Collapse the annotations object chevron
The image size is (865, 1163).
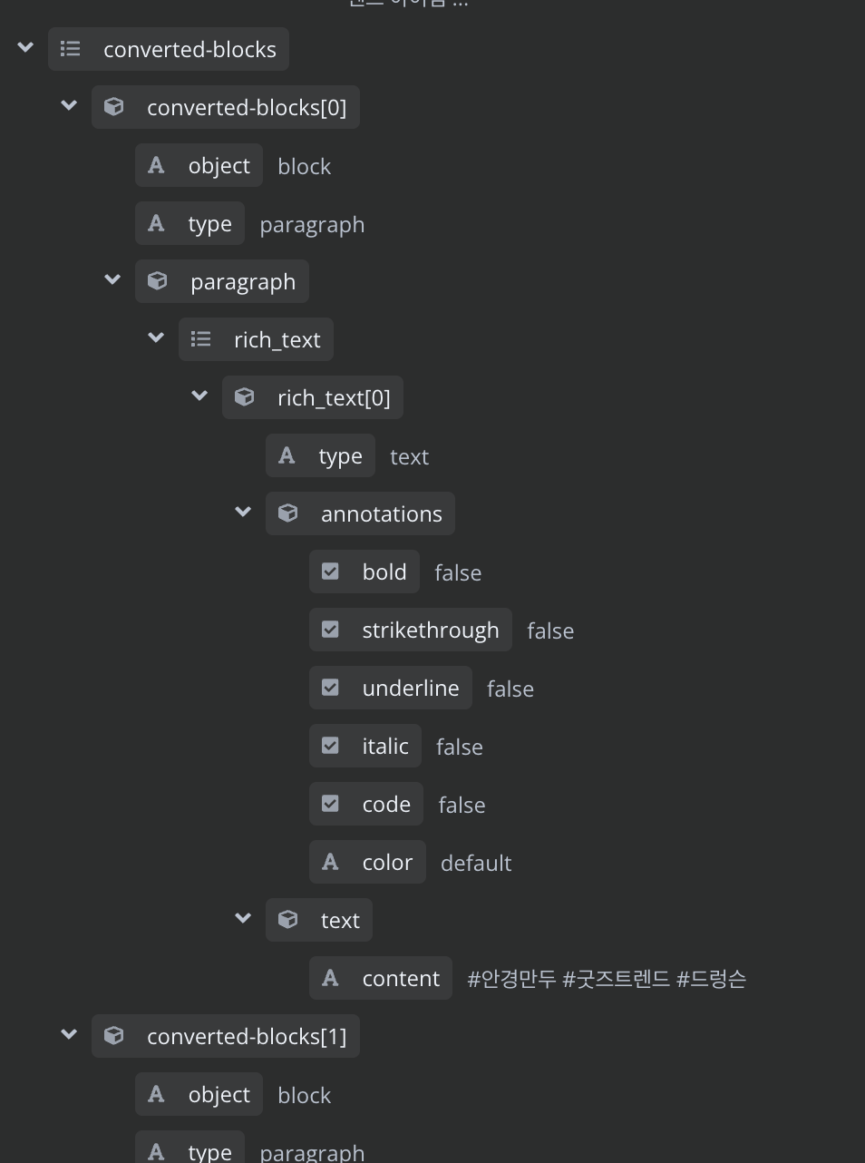(243, 512)
